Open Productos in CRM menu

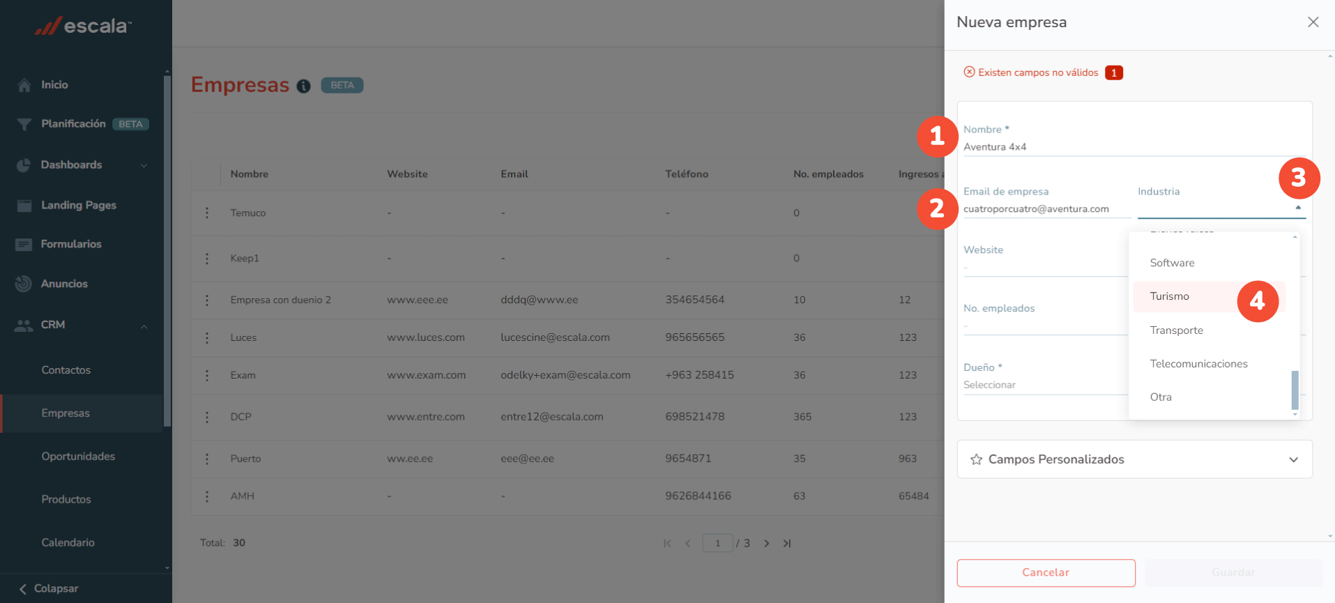click(66, 500)
